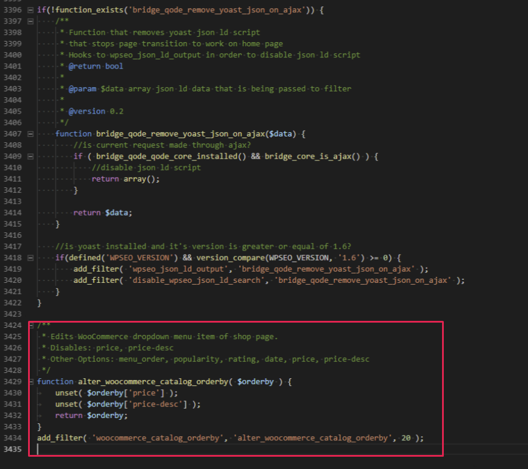Click '@version 0.2' doc tag
The width and height of the screenshot is (528, 469).
click(x=96, y=111)
